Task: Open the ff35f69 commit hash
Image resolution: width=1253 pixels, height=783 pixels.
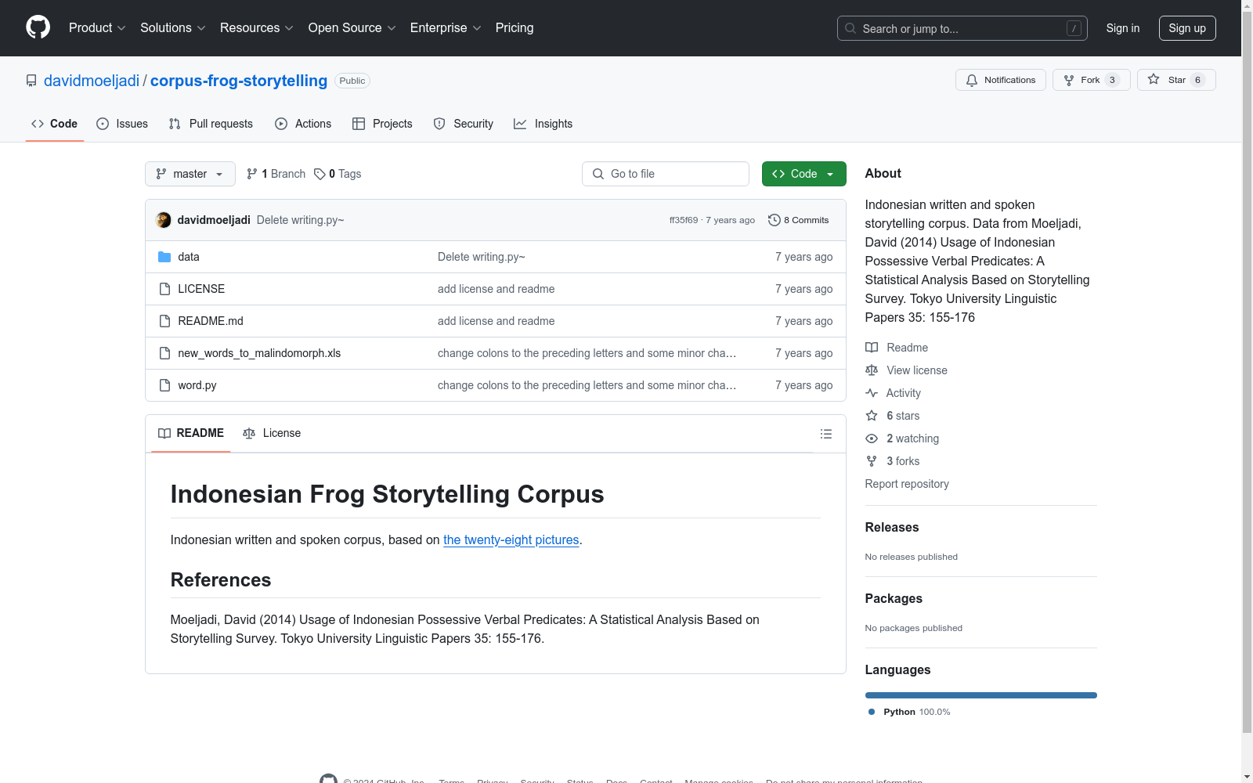Action: point(684,220)
